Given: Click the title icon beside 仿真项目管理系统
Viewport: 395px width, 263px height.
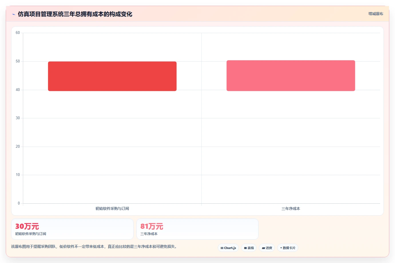Looking at the screenshot, I should click(13, 14).
